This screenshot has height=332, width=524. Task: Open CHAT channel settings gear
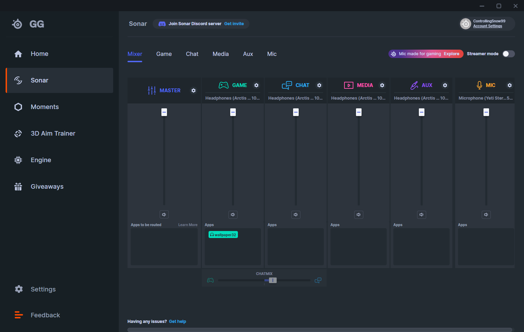pos(319,85)
